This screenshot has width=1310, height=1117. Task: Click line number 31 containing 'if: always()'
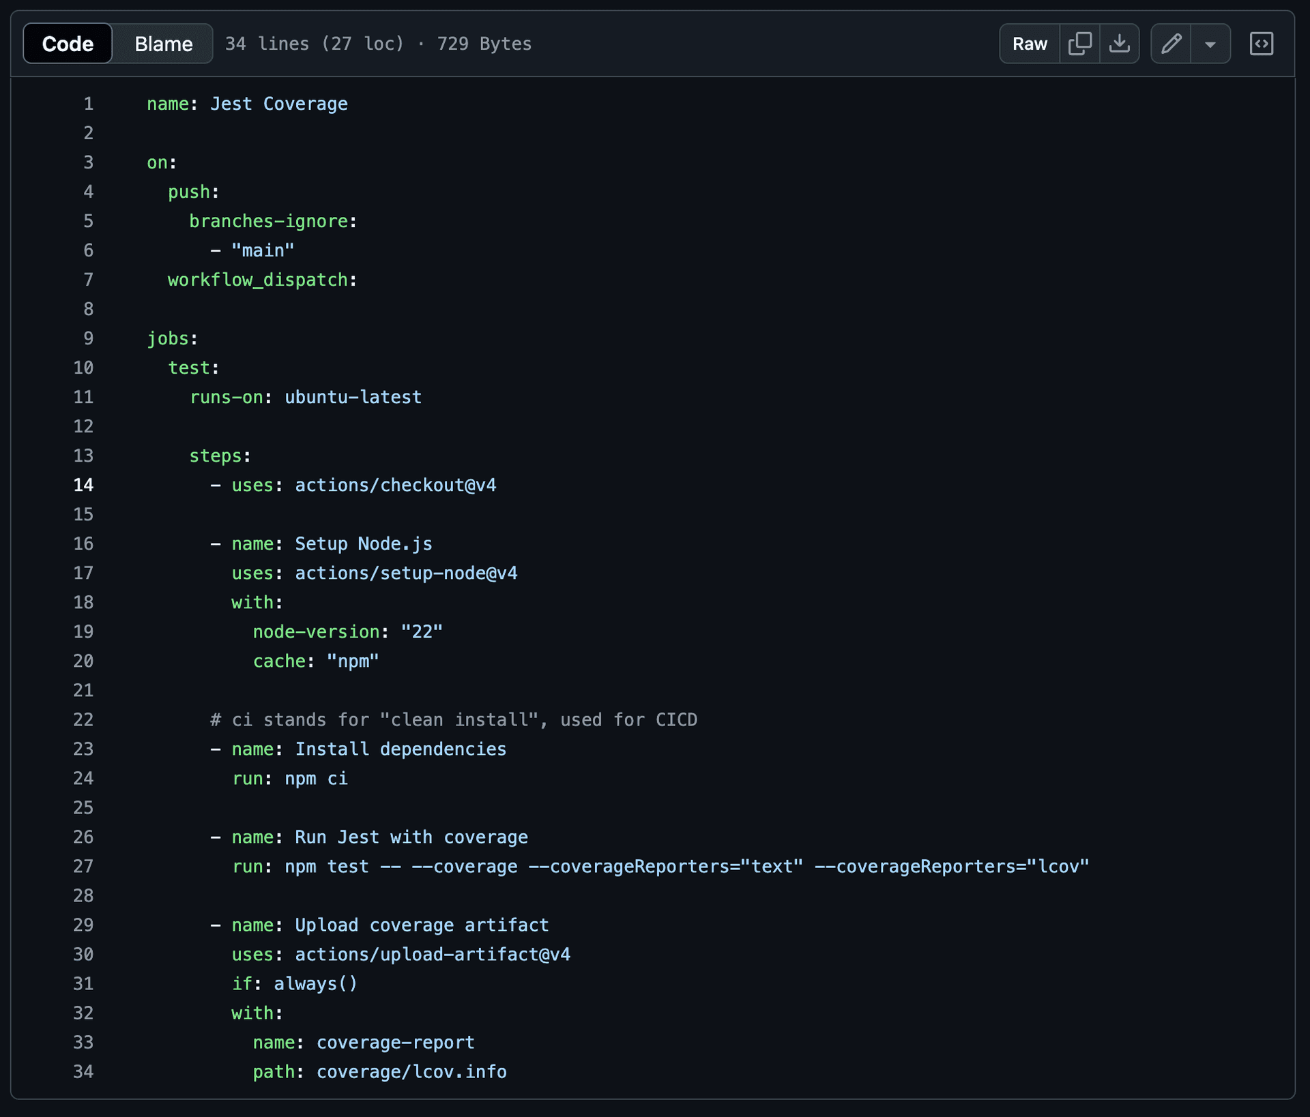[x=83, y=983]
